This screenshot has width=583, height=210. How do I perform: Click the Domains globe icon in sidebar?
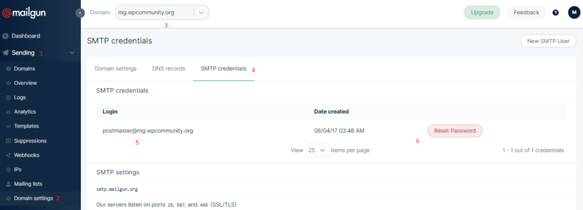pos(9,69)
